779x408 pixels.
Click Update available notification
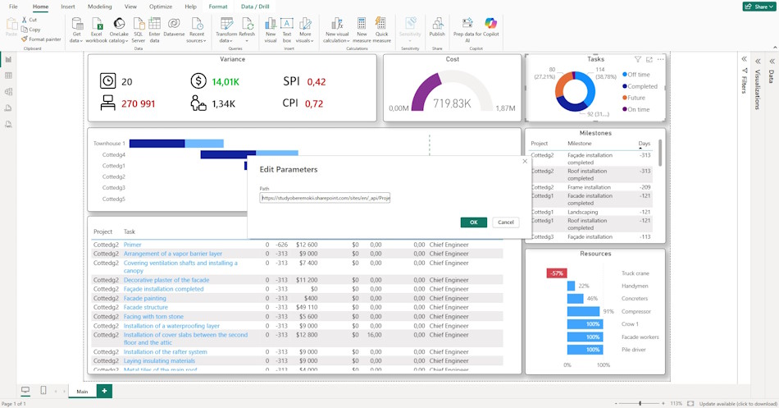click(x=738, y=404)
